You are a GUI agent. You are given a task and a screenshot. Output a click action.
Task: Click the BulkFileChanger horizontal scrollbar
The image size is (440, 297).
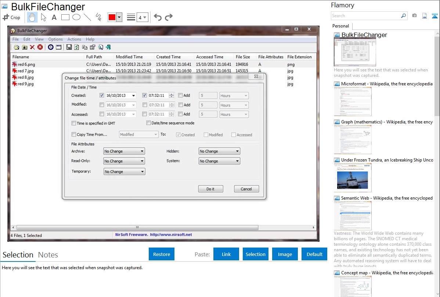pyautogui.click(x=137, y=227)
